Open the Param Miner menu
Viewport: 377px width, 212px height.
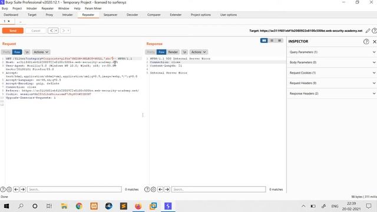click(x=93, y=8)
